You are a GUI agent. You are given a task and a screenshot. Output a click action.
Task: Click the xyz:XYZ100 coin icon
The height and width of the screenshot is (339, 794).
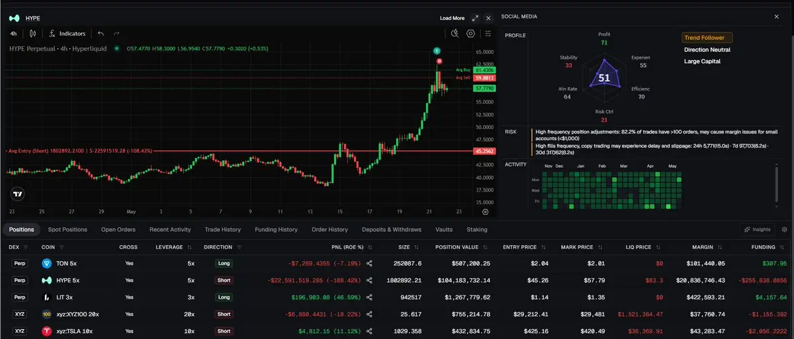[x=47, y=315]
